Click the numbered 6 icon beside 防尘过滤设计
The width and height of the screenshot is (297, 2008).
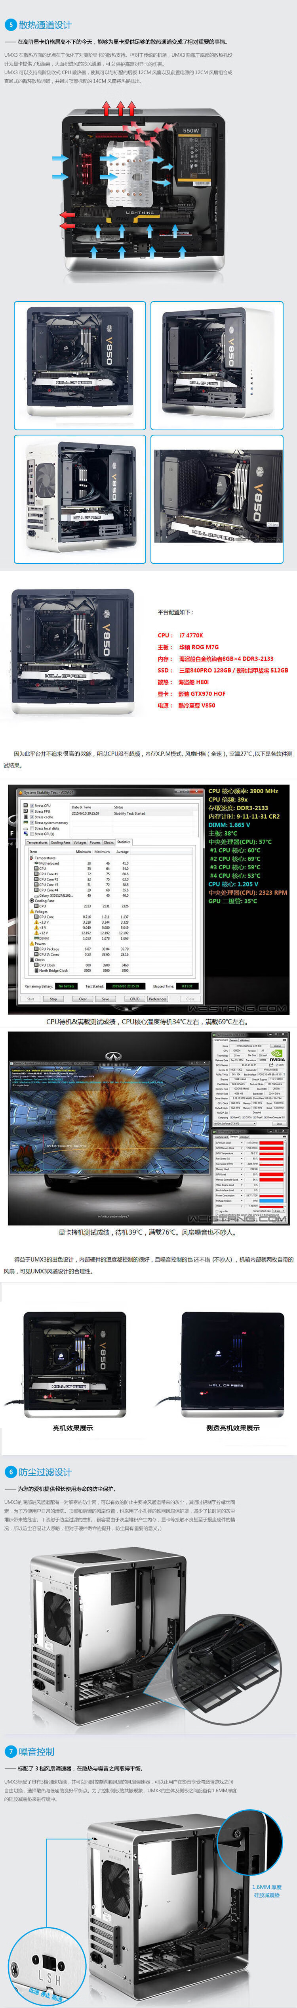point(11,1472)
